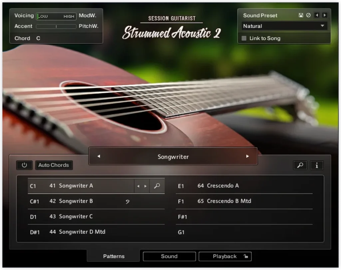Enable the Link to Song checkbox
The width and height of the screenshot is (341, 270).
tap(244, 38)
